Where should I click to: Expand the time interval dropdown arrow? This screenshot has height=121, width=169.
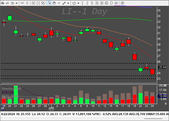coord(78,3)
